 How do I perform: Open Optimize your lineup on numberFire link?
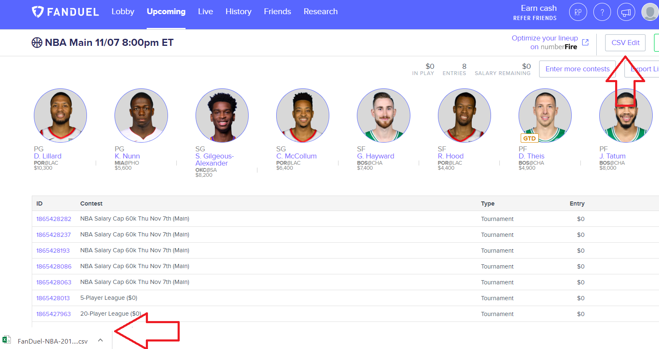click(545, 42)
